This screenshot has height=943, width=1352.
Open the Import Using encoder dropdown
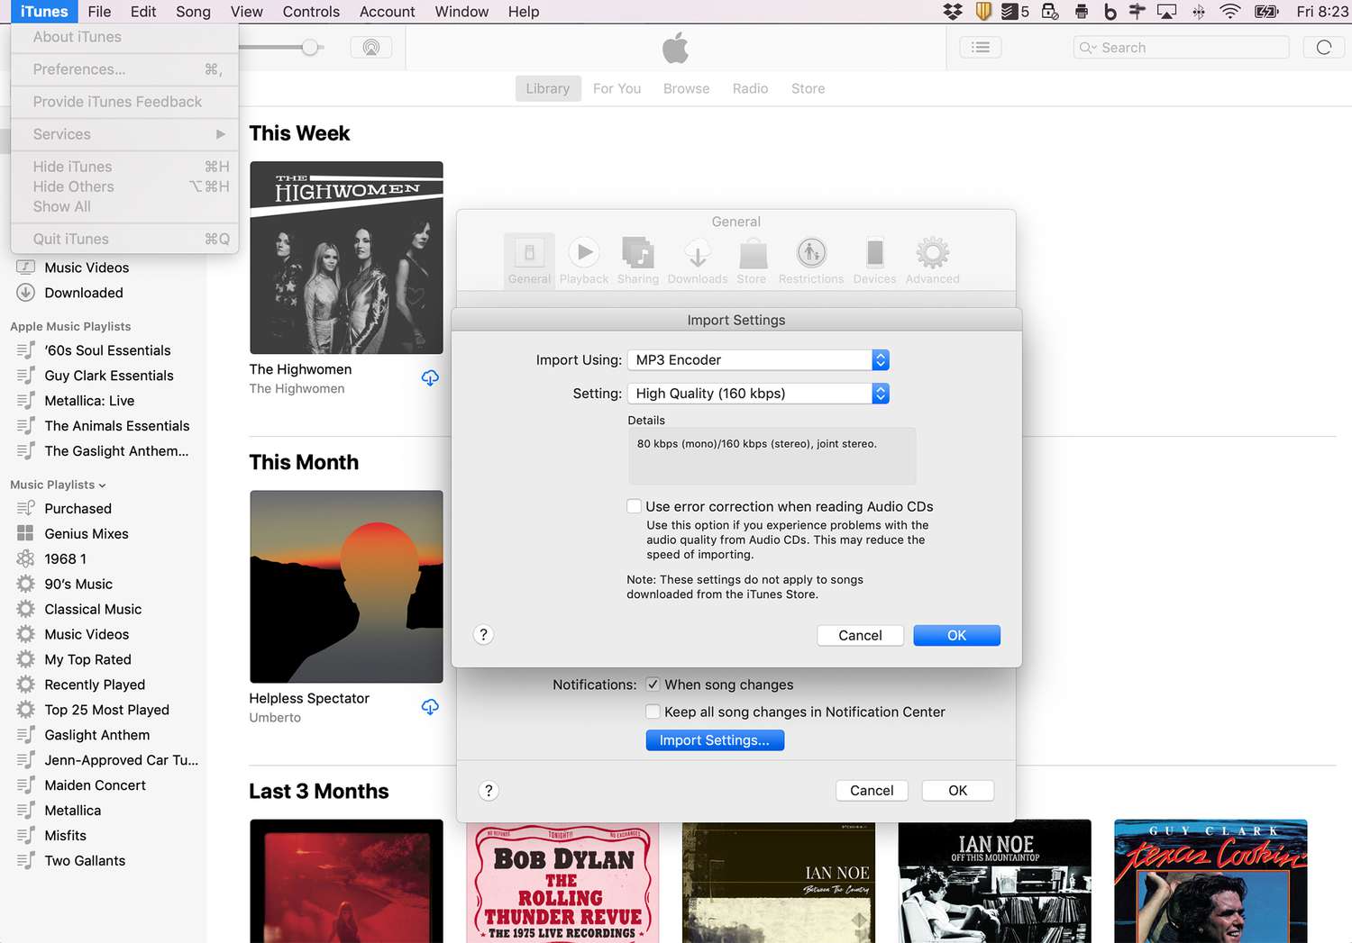[880, 359]
